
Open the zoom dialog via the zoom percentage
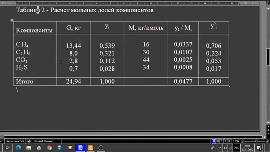[236, 141]
